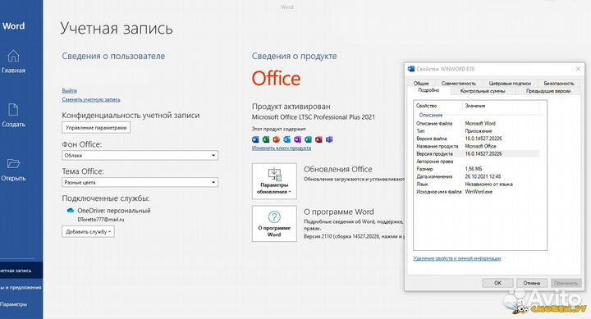
Task: Switch to the Безопасность tab
Action: (x=559, y=83)
